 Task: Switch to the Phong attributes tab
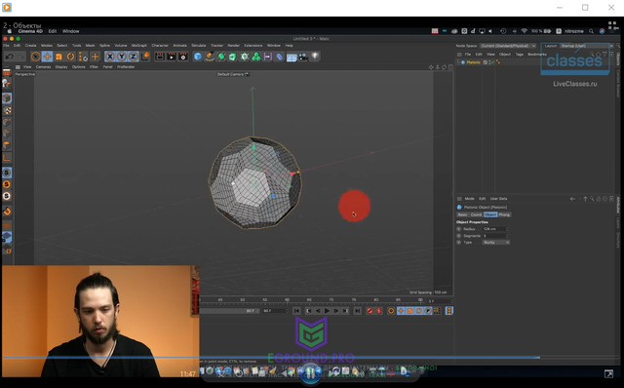[504, 214]
